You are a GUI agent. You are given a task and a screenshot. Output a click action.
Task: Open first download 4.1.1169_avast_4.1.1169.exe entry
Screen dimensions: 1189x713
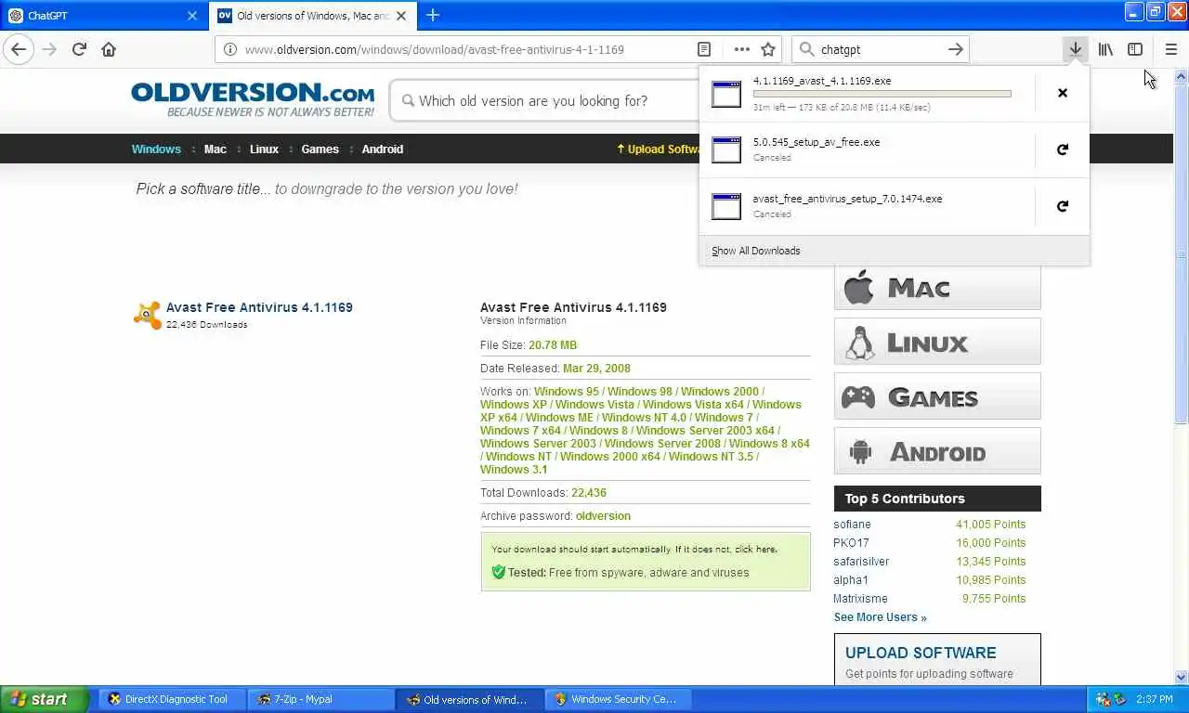point(867,94)
